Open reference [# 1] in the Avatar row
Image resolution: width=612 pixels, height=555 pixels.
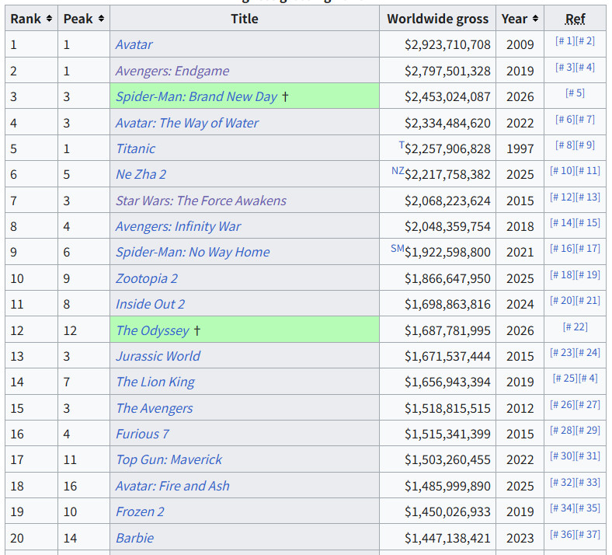coord(565,41)
